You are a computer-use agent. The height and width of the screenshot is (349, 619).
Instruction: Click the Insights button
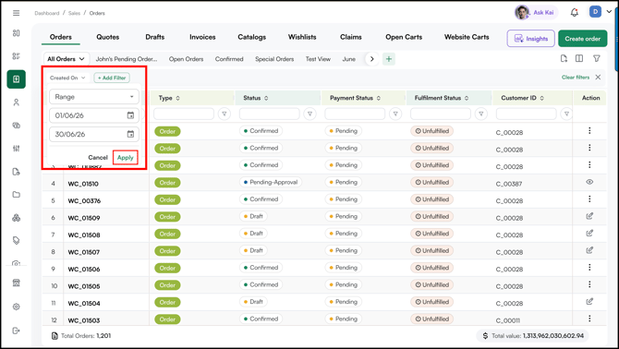531,39
